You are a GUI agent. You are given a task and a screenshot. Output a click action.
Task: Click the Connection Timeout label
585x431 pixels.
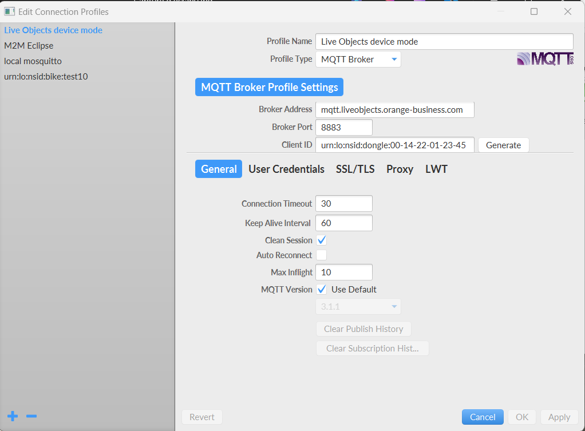(276, 203)
